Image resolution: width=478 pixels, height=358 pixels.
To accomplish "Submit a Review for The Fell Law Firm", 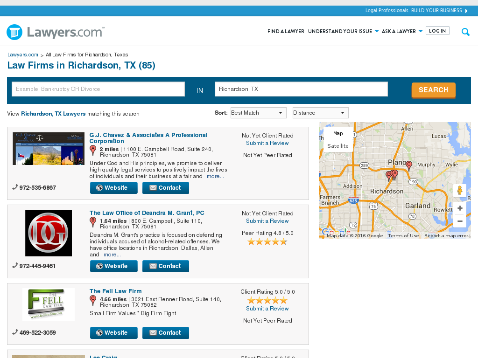I will 267,309.
